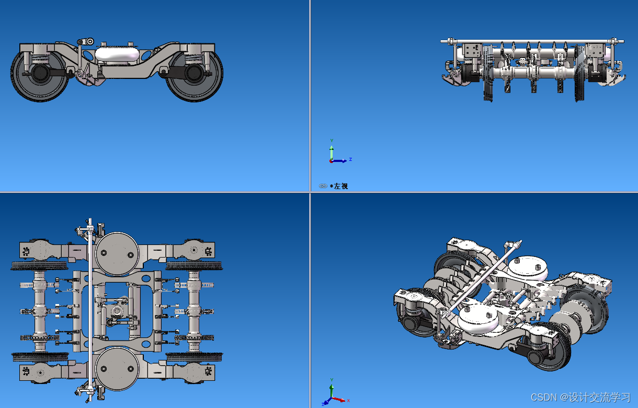Select the front air spring in isometric view
The height and width of the screenshot is (408, 638).
(480, 319)
